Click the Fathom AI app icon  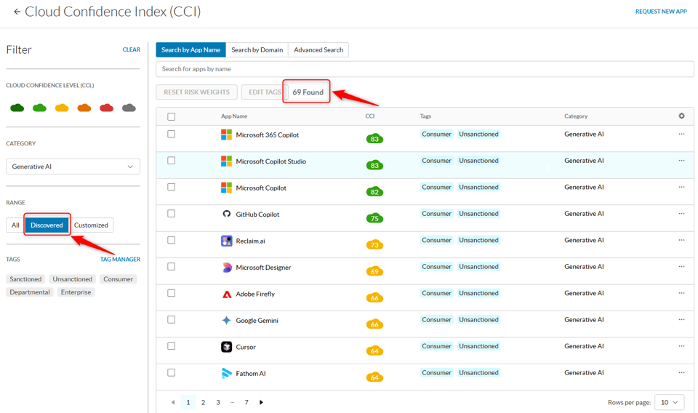click(x=226, y=373)
